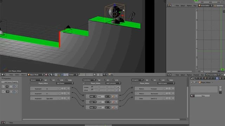Viewport: 225px width, 126px height.
Task: Toggle the Sel checkbox for Actuators
Action: click(x=144, y=80)
